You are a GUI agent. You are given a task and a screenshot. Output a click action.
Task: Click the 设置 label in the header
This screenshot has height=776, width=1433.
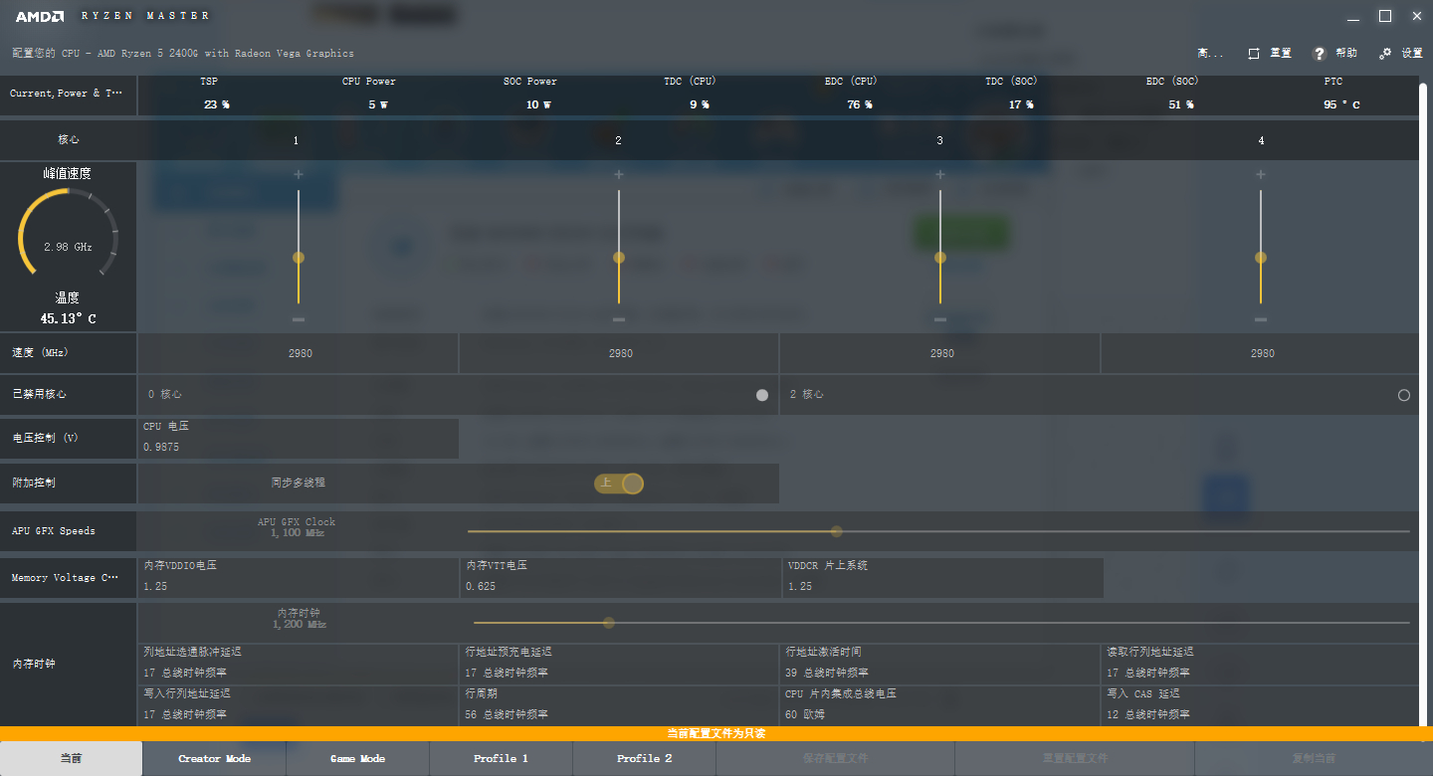pos(1412,54)
